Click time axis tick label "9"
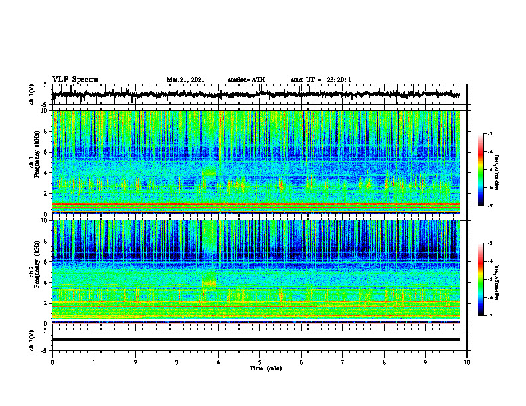The width and height of the screenshot is (526, 406). 425,362
